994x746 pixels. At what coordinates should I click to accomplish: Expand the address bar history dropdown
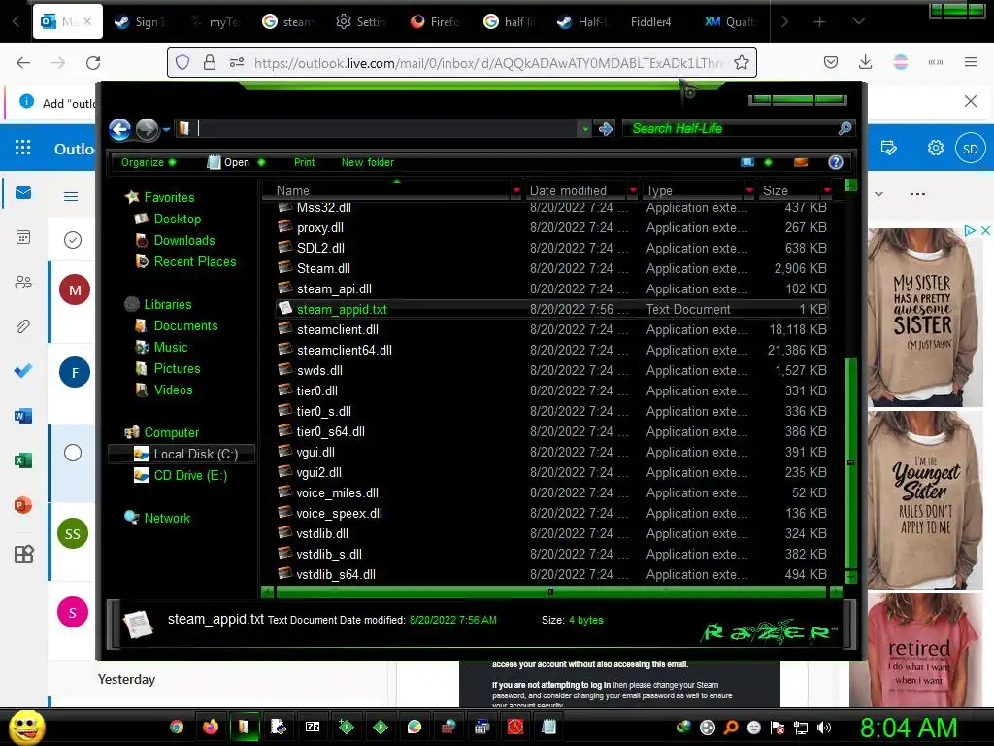point(585,129)
